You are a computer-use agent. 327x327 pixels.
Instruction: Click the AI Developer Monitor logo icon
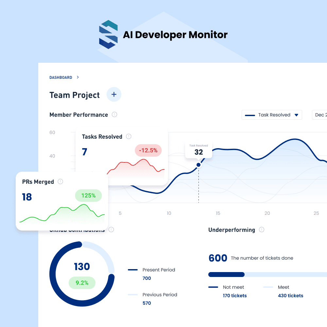[107, 34]
